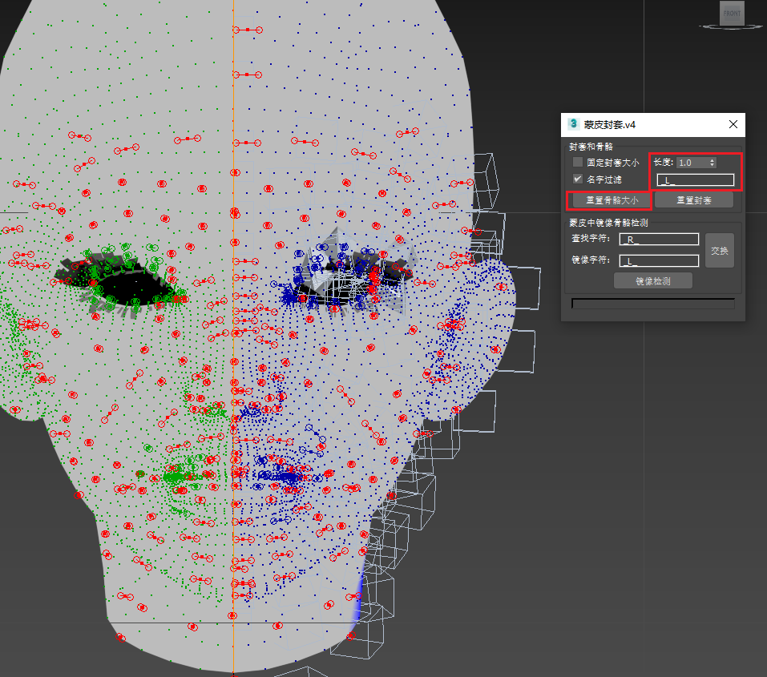Image resolution: width=767 pixels, height=677 pixels.
Task: Click the 查找字符: label
Action: click(591, 238)
